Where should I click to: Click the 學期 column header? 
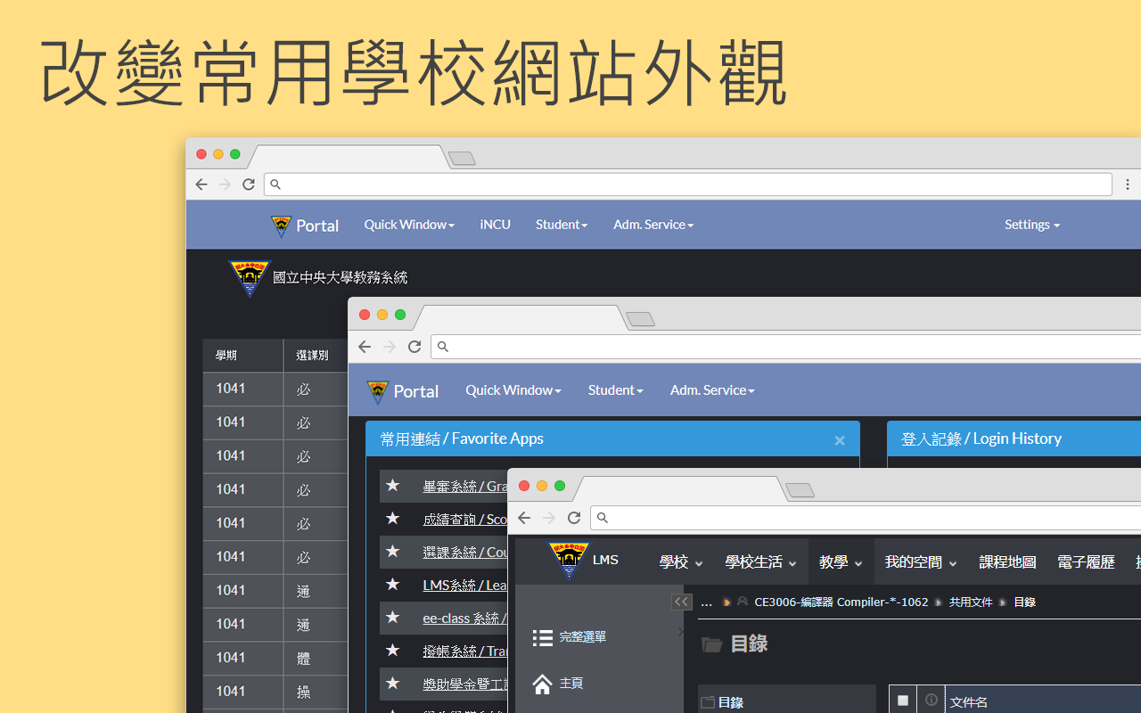(x=243, y=356)
